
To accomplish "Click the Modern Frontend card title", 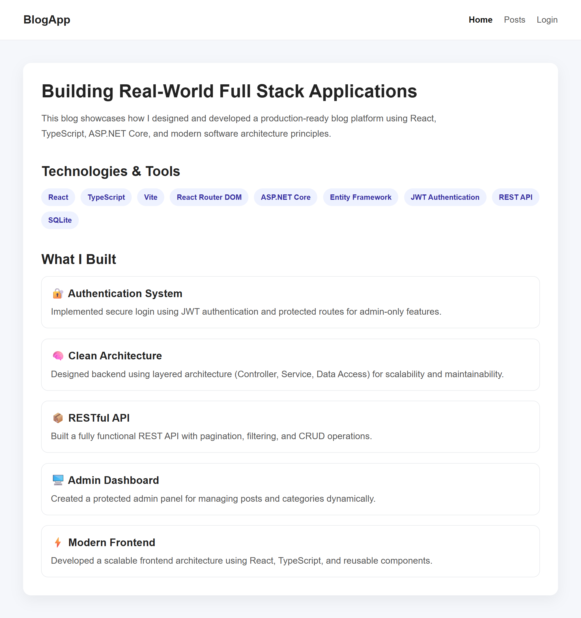I will (111, 542).
